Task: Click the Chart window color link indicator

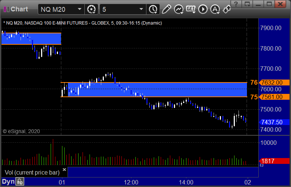Action: tap(6, 9)
